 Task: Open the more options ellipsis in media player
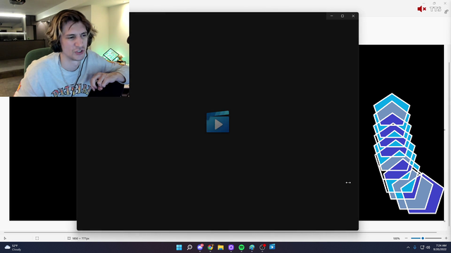[x=348, y=183]
